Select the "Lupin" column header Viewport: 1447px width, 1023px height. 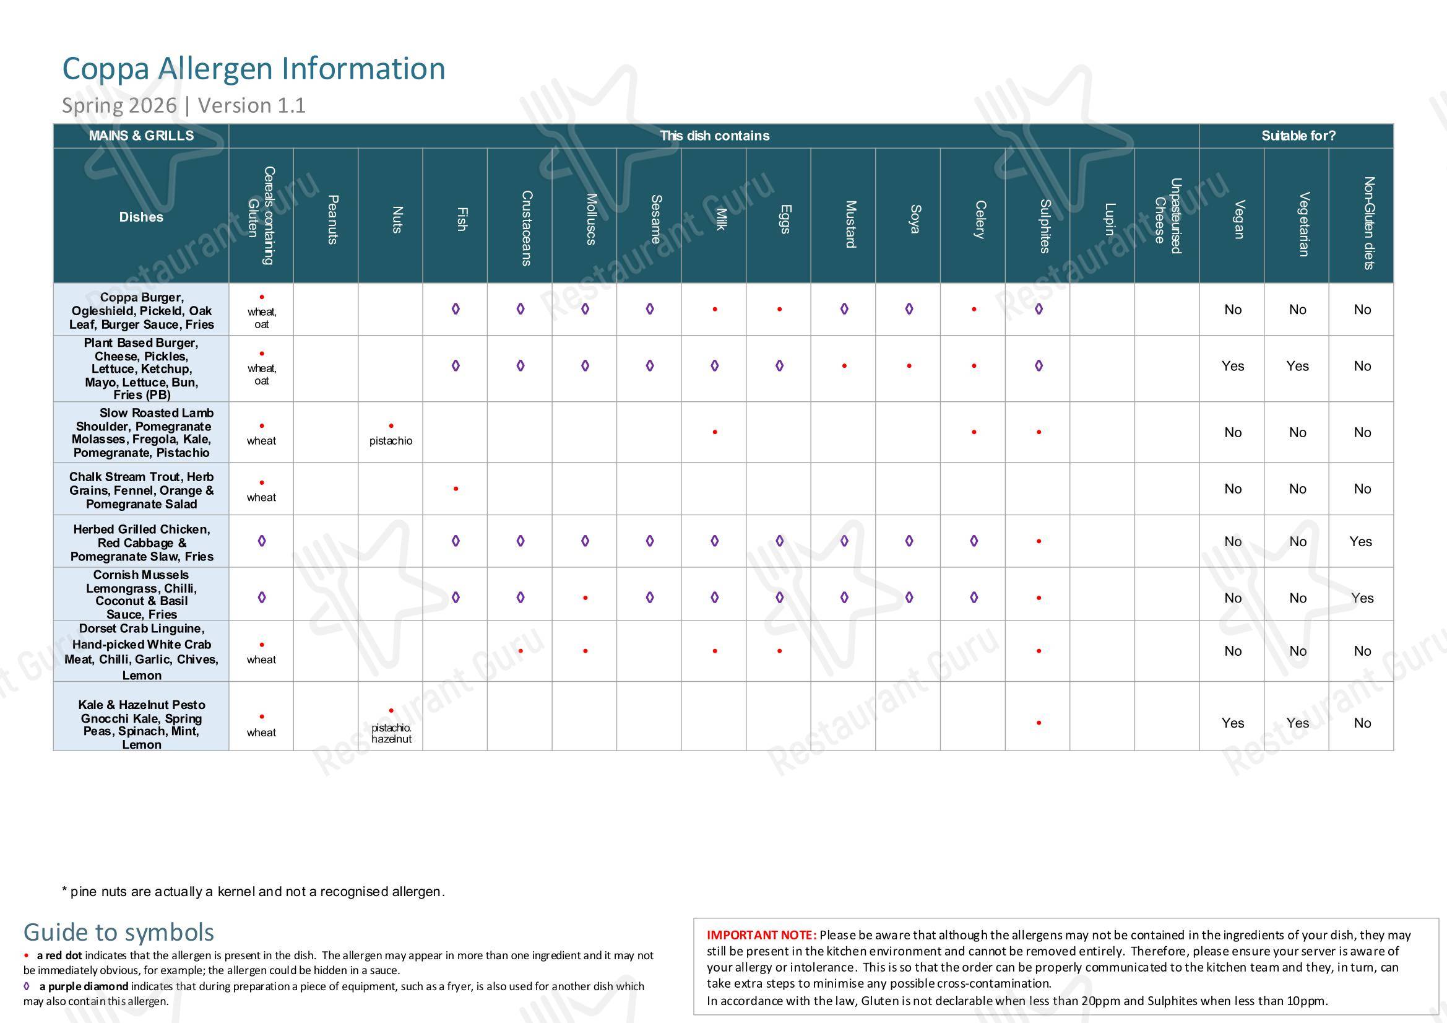1103,215
